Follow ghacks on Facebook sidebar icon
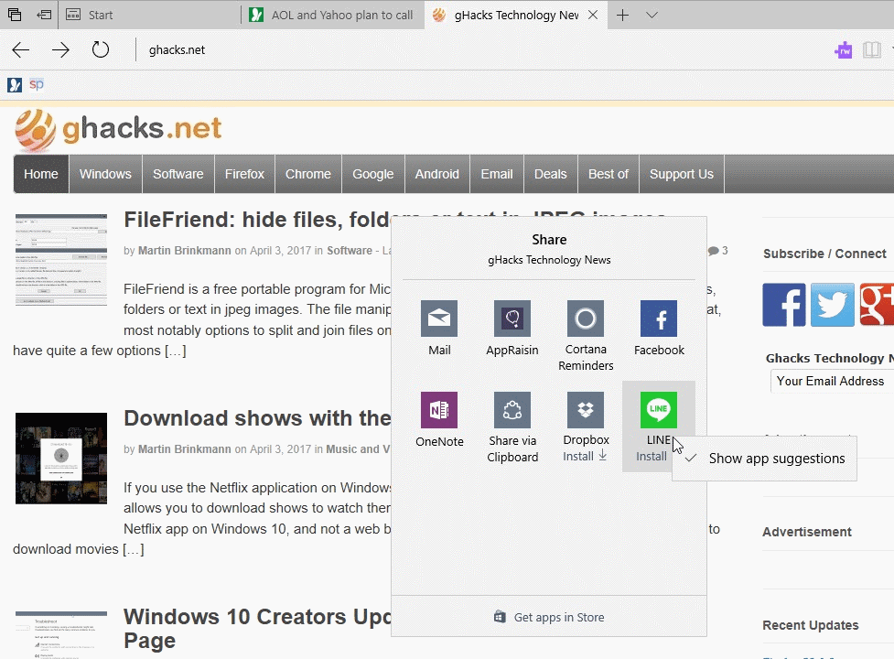This screenshot has height=659, width=894. [x=784, y=305]
